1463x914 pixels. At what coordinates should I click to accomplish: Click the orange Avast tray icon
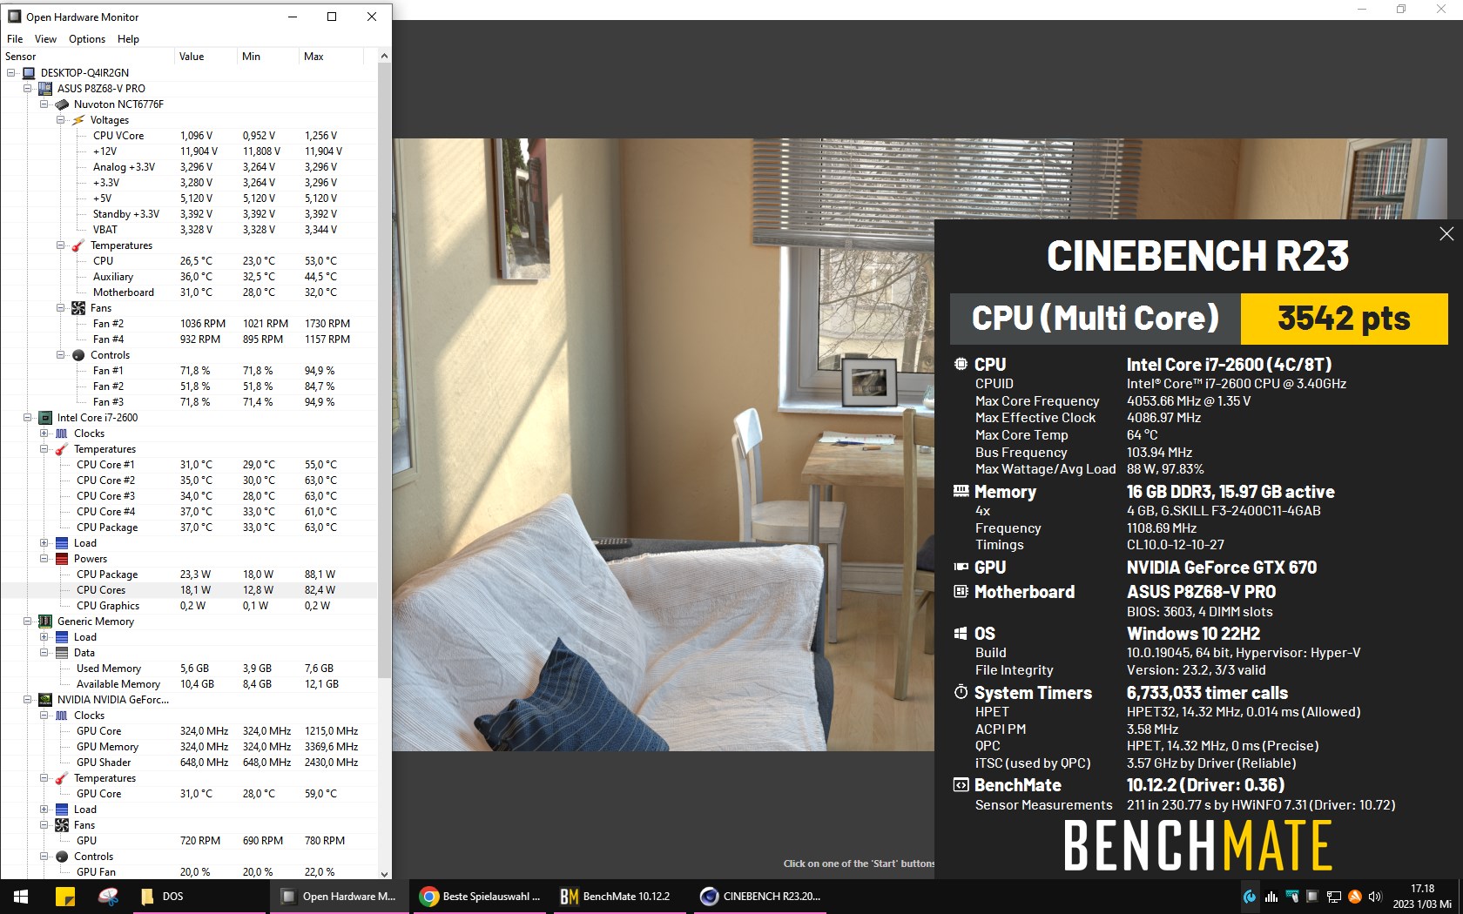(1354, 897)
